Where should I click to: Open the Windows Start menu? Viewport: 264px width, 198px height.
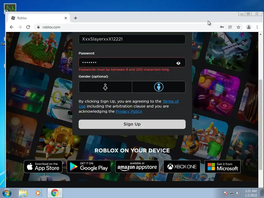[7, 193]
